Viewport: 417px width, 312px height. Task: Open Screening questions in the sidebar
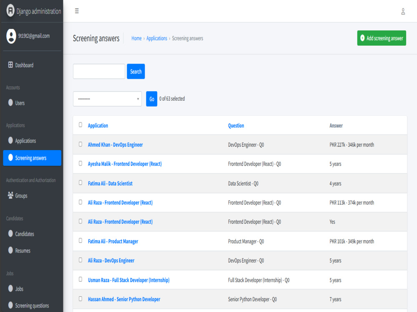(32, 305)
